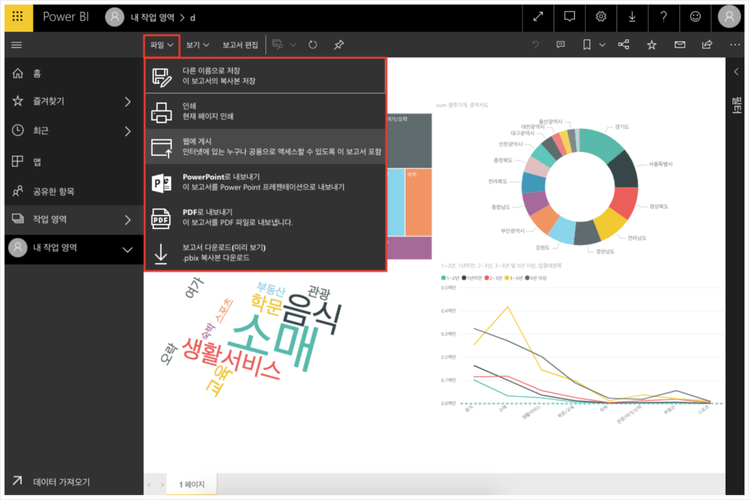
Task: Select 웹에 게시 menu entry
Action: (265, 147)
